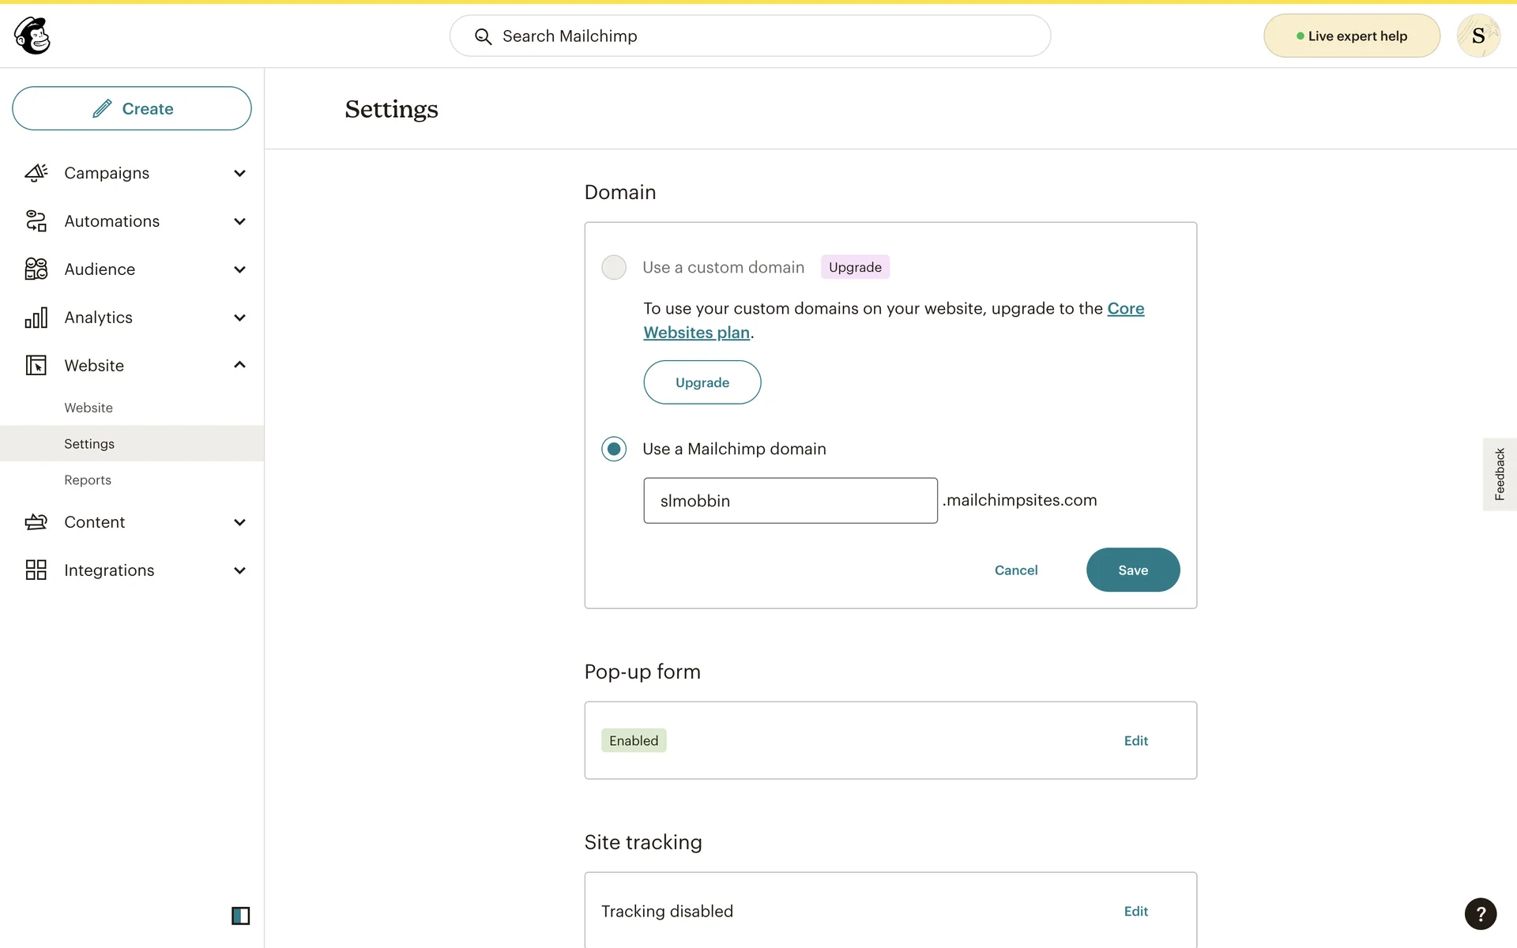The height and width of the screenshot is (948, 1517).
Task: Click the Campaigns megaphone icon
Action: [36, 173]
